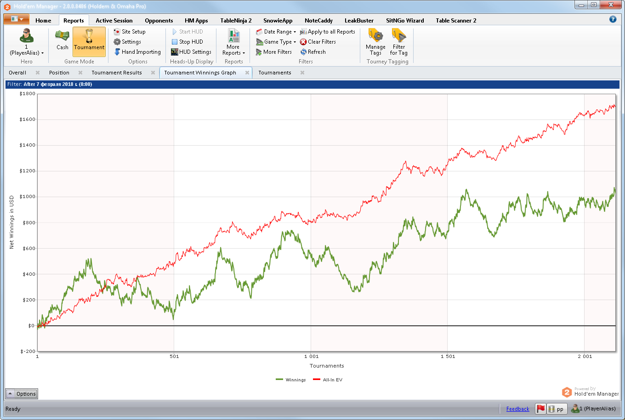Screen dimensions: 625x420
Task: Close the Overall report tab
Action: point(38,73)
